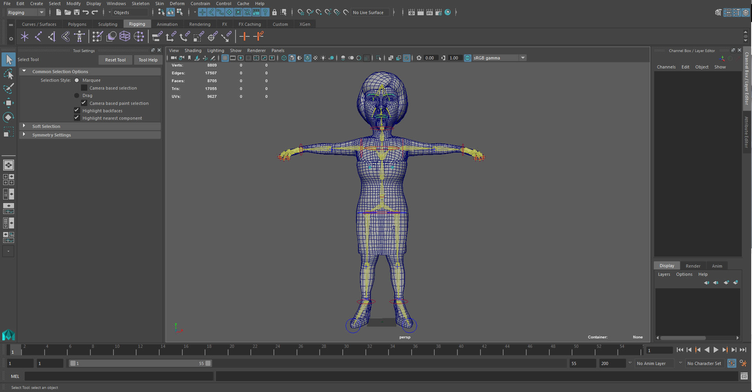This screenshot has width=752, height=392.
Task: Click the layer editor horizontal scrollbar
Action: click(x=683, y=338)
